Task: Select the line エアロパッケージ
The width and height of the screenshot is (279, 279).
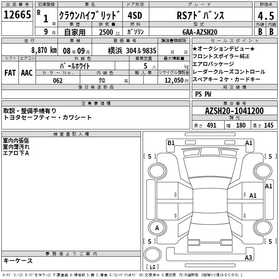Action: 213,64
